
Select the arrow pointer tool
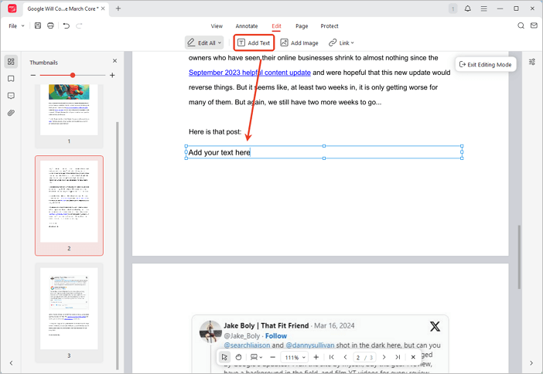[224, 357]
